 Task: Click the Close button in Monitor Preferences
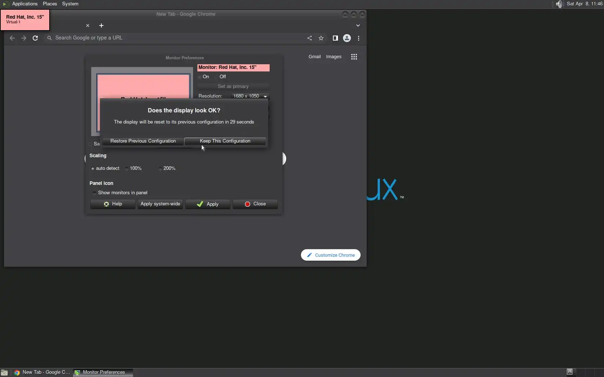pos(255,204)
